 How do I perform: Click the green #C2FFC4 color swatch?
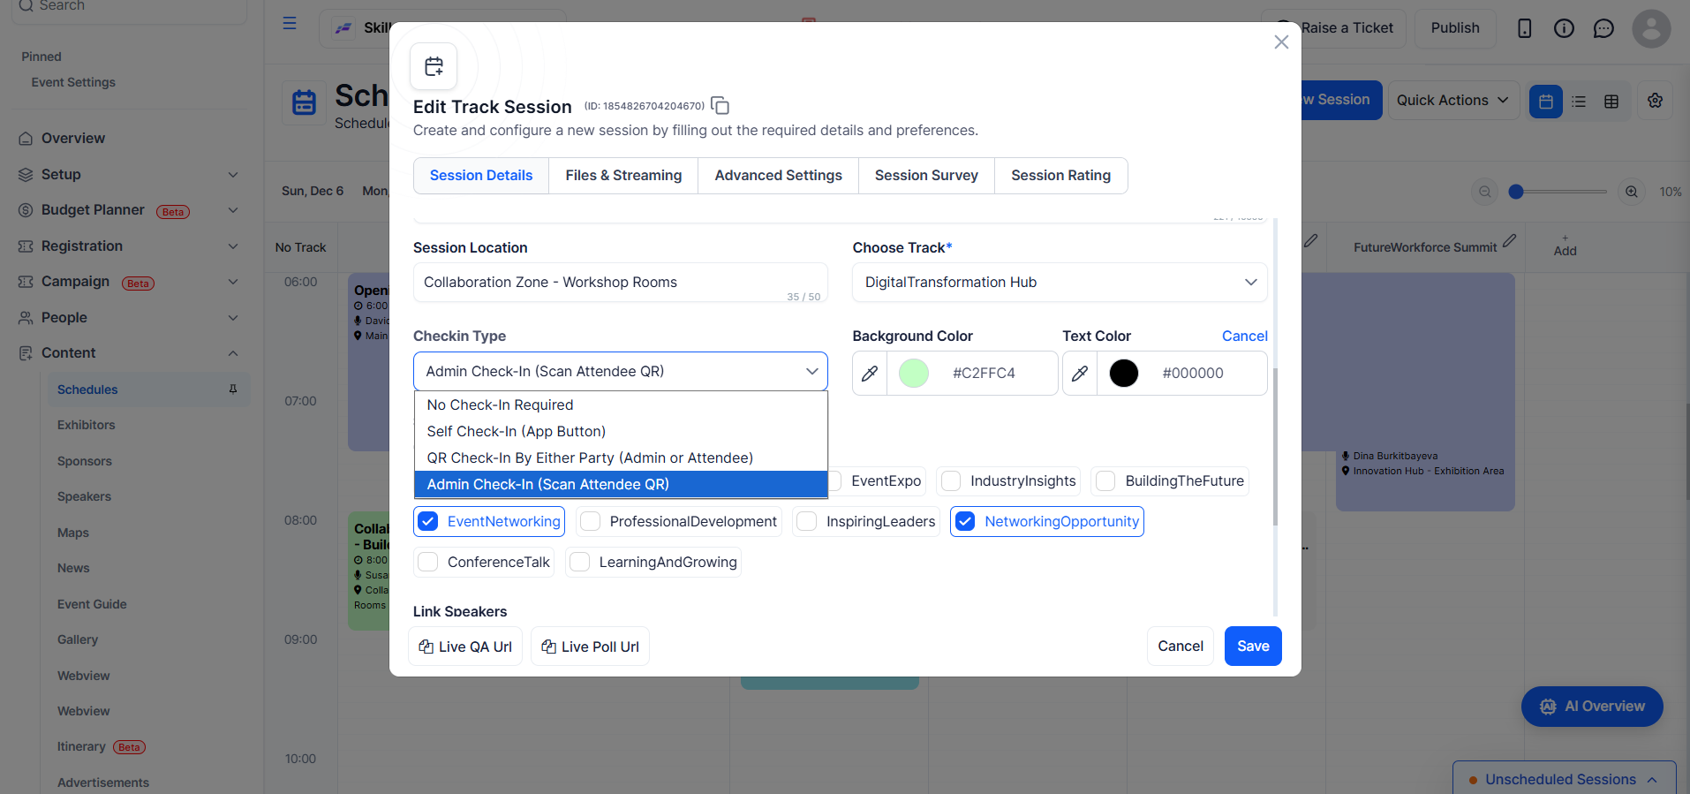point(914,374)
